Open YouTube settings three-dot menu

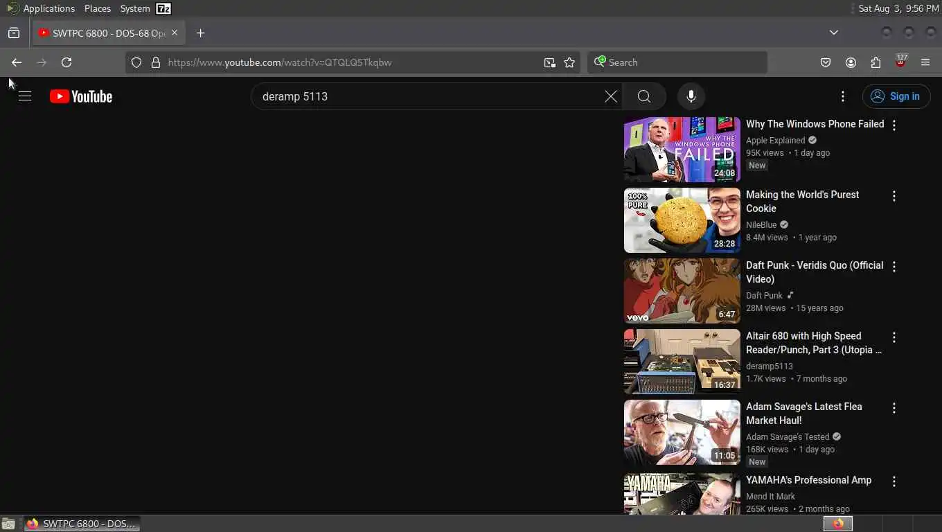pyautogui.click(x=843, y=96)
